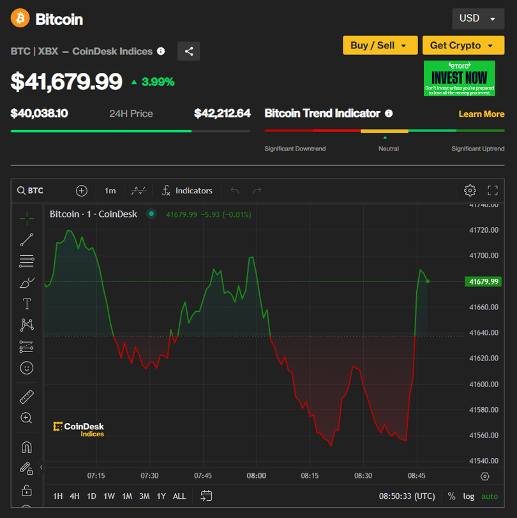Click the share icon button

click(188, 51)
